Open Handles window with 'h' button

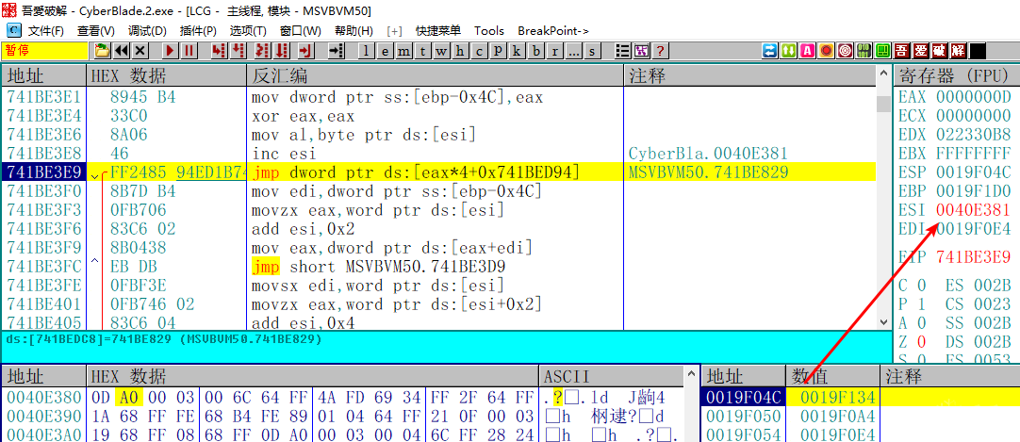coord(461,51)
